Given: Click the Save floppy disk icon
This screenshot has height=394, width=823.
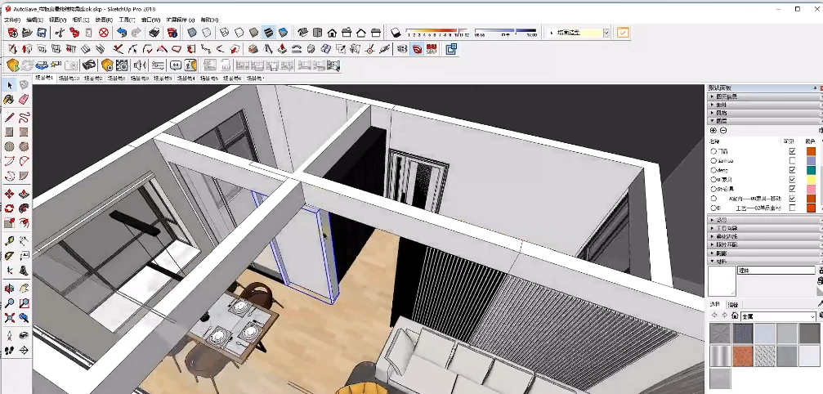Looking at the screenshot, I should pos(41,33).
